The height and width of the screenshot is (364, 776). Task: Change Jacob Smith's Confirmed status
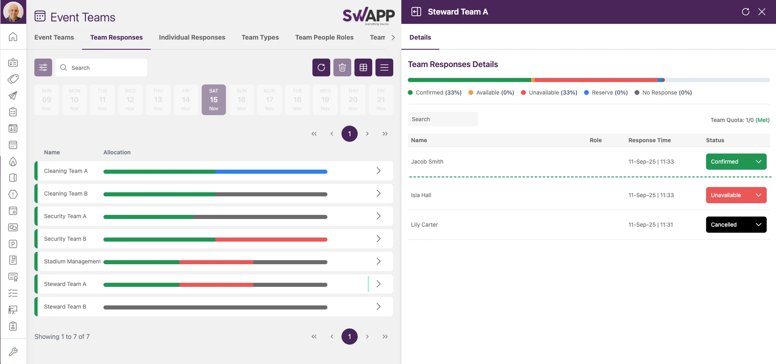coord(759,162)
